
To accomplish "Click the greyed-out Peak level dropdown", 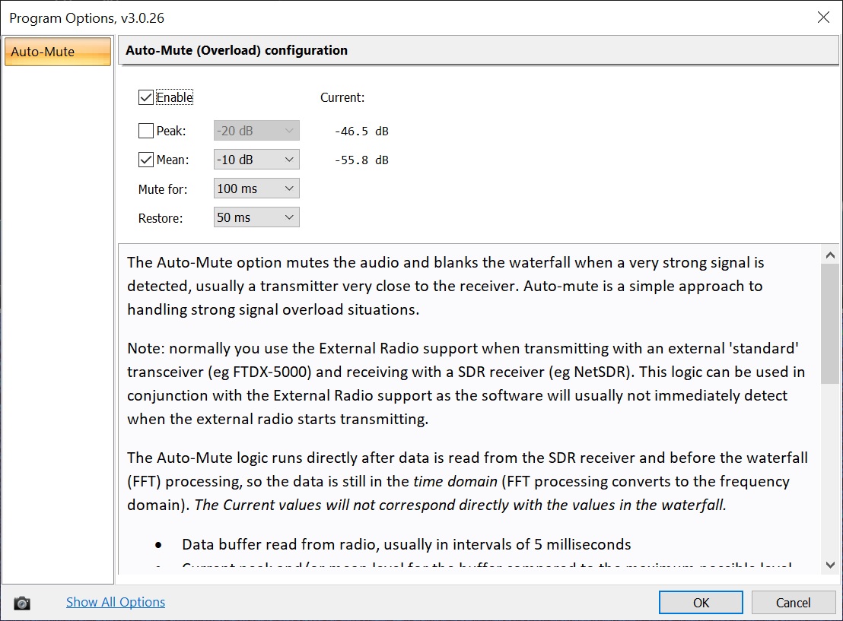I will [256, 131].
